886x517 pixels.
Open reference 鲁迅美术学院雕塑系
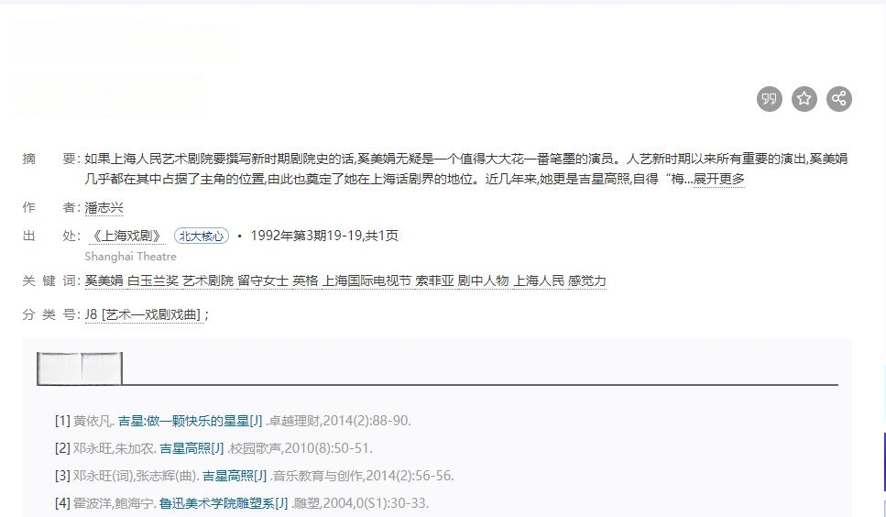[x=224, y=503]
